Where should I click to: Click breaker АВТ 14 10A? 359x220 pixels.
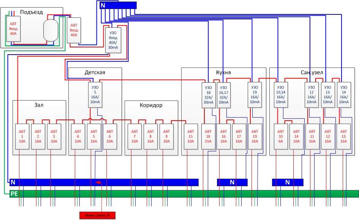click(x=296, y=137)
